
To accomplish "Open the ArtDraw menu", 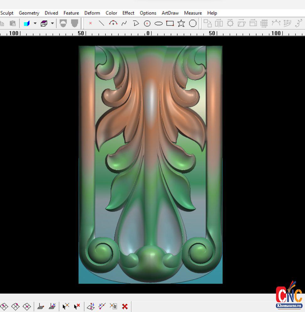I will point(170,13).
